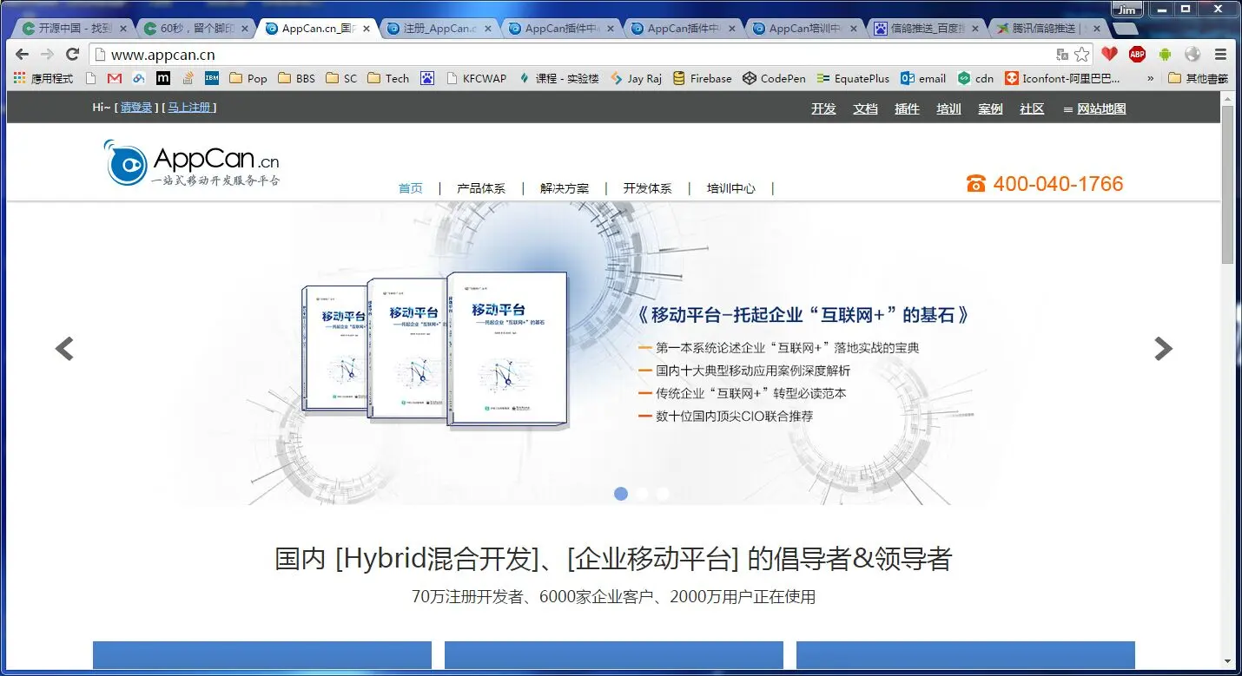
Task: Expand the BBS bookmarks folder
Action: pos(296,78)
